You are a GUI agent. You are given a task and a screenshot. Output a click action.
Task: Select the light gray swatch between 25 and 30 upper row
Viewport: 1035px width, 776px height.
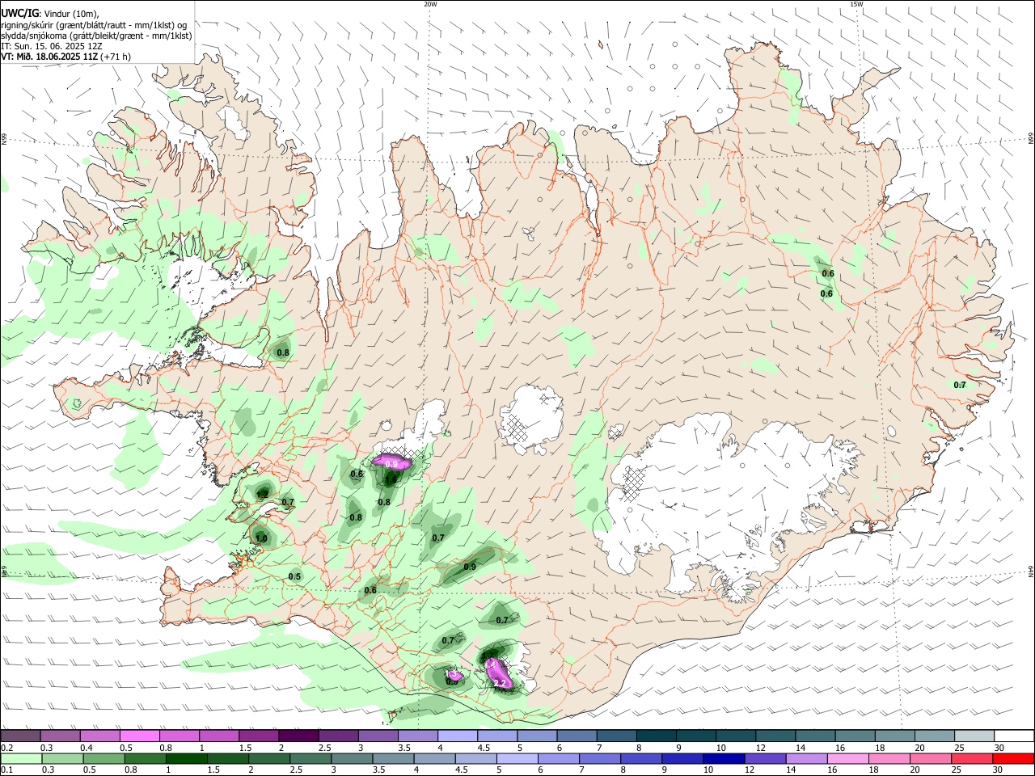pyautogui.click(x=974, y=736)
